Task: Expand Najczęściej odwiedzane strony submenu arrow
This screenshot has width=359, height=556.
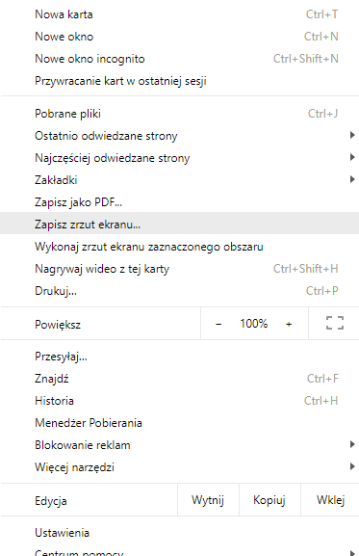Action: pos(352,157)
